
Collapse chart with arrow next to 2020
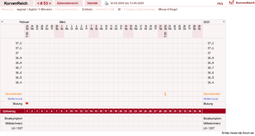click(224, 21)
